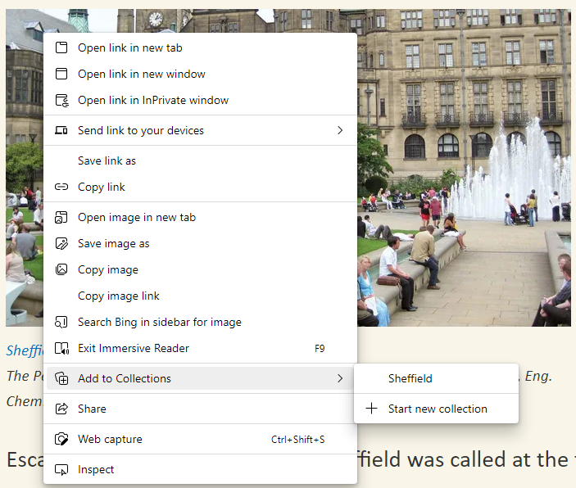Select Inspect from the context menu
The image size is (576, 488).
96,469
